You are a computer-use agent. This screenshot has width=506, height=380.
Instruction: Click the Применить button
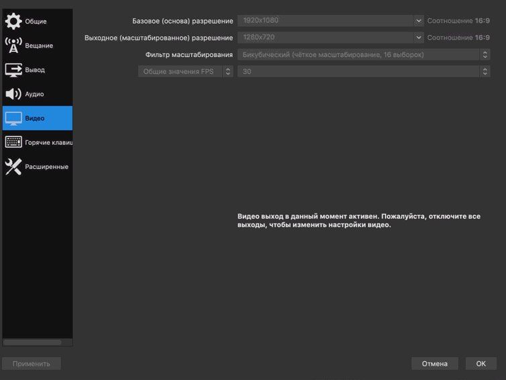pyautogui.click(x=32, y=363)
